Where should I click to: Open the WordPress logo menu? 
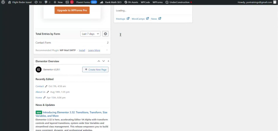coord(3,2)
